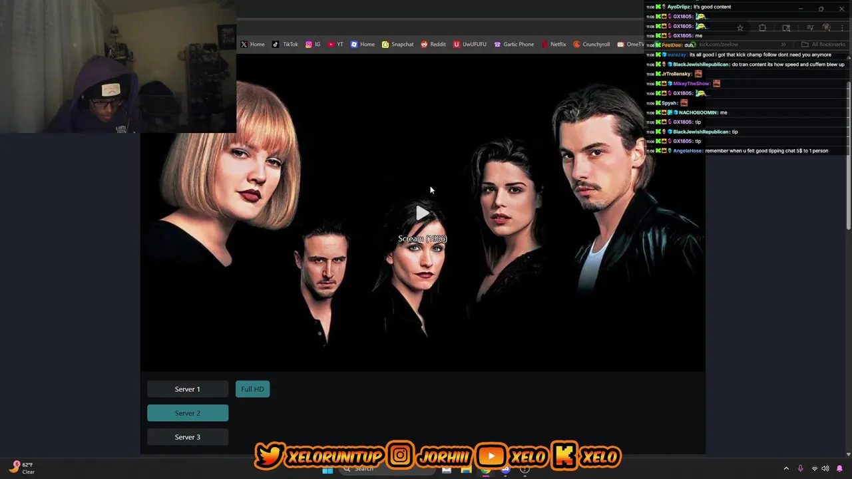The width and height of the screenshot is (852, 479).
Task: Open the Gartic Phone bookmark
Action: click(x=514, y=45)
